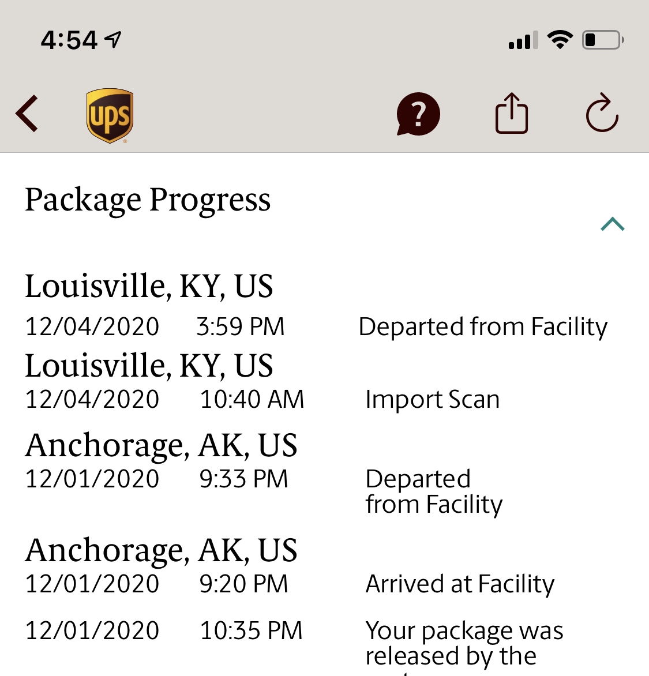The height and width of the screenshot is (676, 649).
Task: Tap the Package Progress heading
Action: click(x=148, y=200)
